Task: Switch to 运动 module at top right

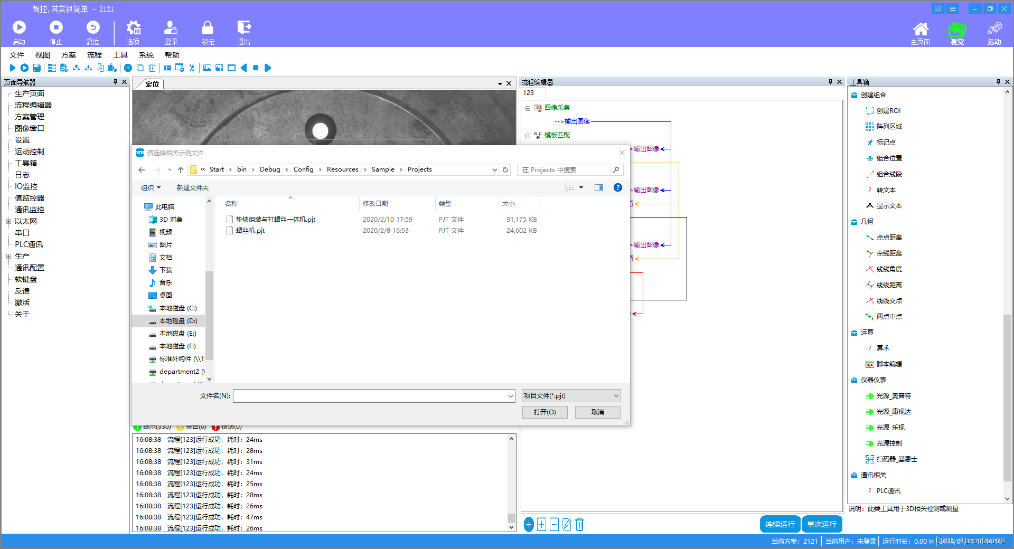Action: [995, 32]
